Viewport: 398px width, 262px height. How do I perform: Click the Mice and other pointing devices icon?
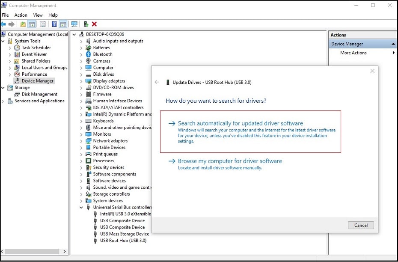tap(88, 128)
